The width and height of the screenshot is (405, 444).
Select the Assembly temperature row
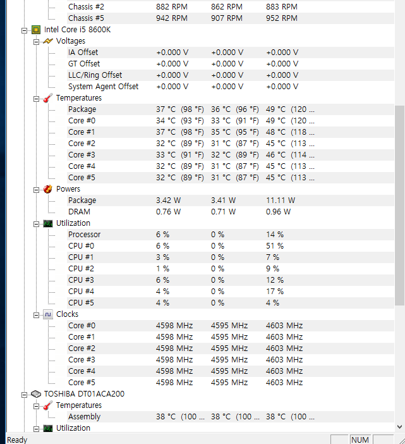point(84,417)
